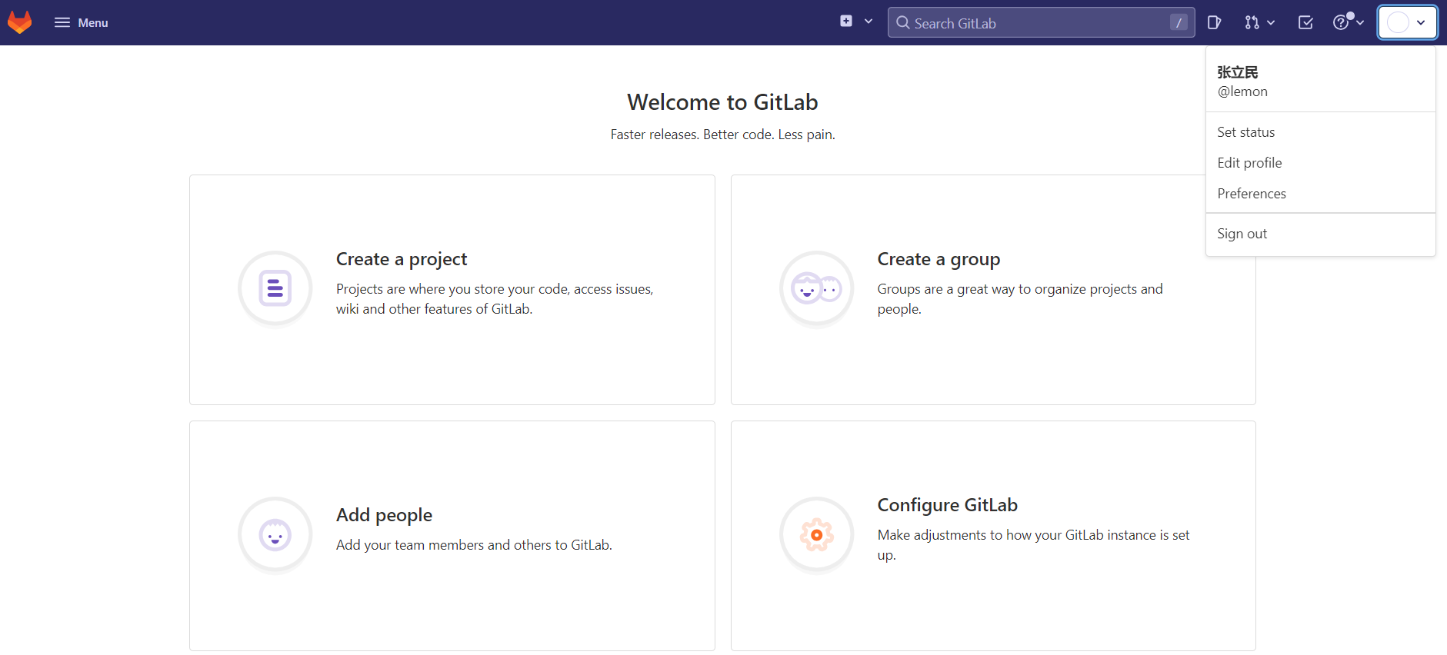This screenshot has width=1447, height=655.
Task: Click the user avatar circle
Action: [x=1399, y=22]
